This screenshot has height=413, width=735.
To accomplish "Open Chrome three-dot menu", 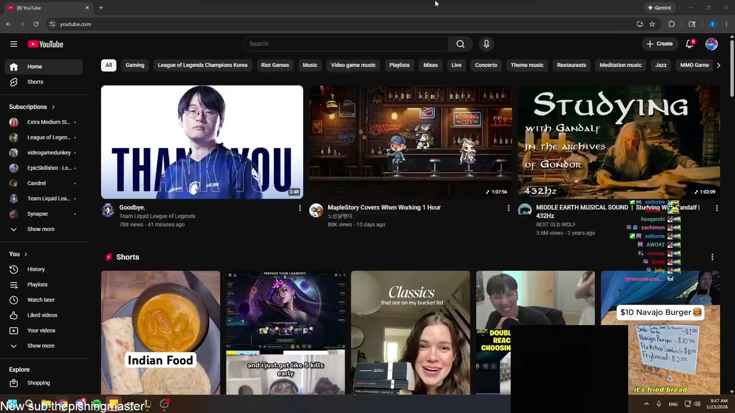I will (x=726, y=24).
